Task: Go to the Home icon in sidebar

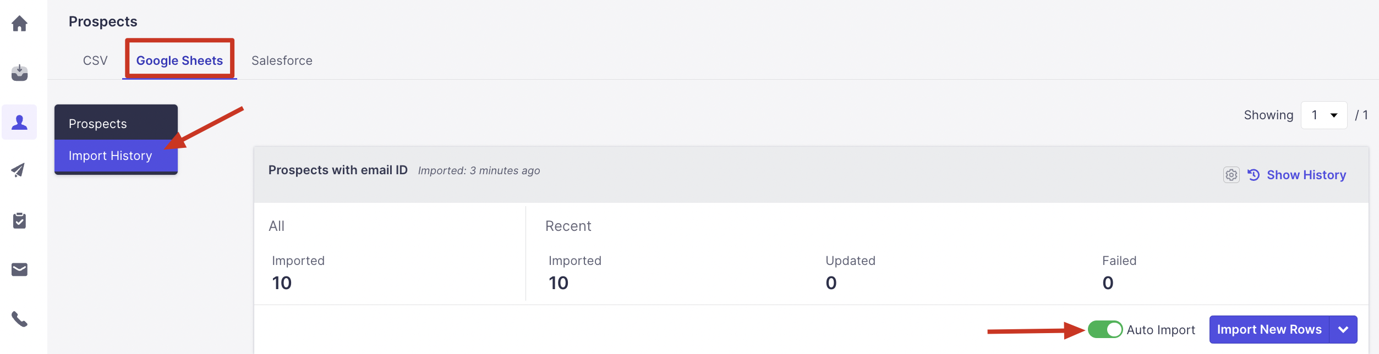Action: (20, 24)
